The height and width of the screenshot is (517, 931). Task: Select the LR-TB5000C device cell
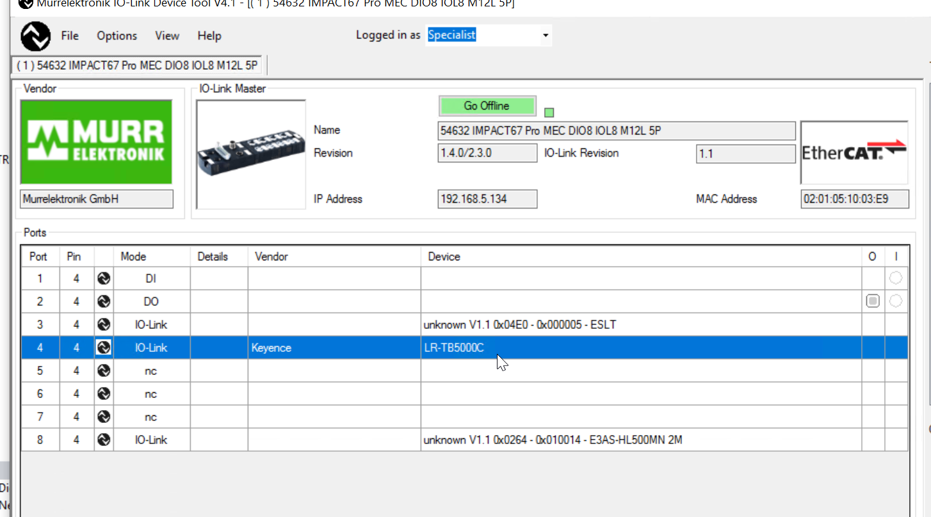641,347
